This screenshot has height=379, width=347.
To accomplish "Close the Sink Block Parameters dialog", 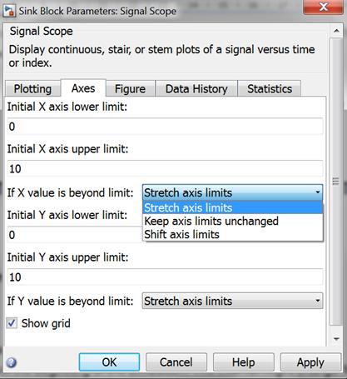I will (324, 7).
